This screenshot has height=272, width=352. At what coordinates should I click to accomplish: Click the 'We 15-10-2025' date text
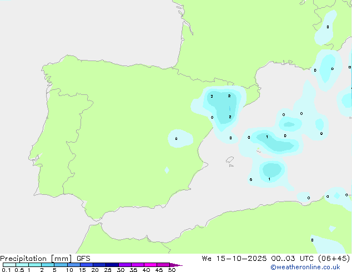coord(234,259)
